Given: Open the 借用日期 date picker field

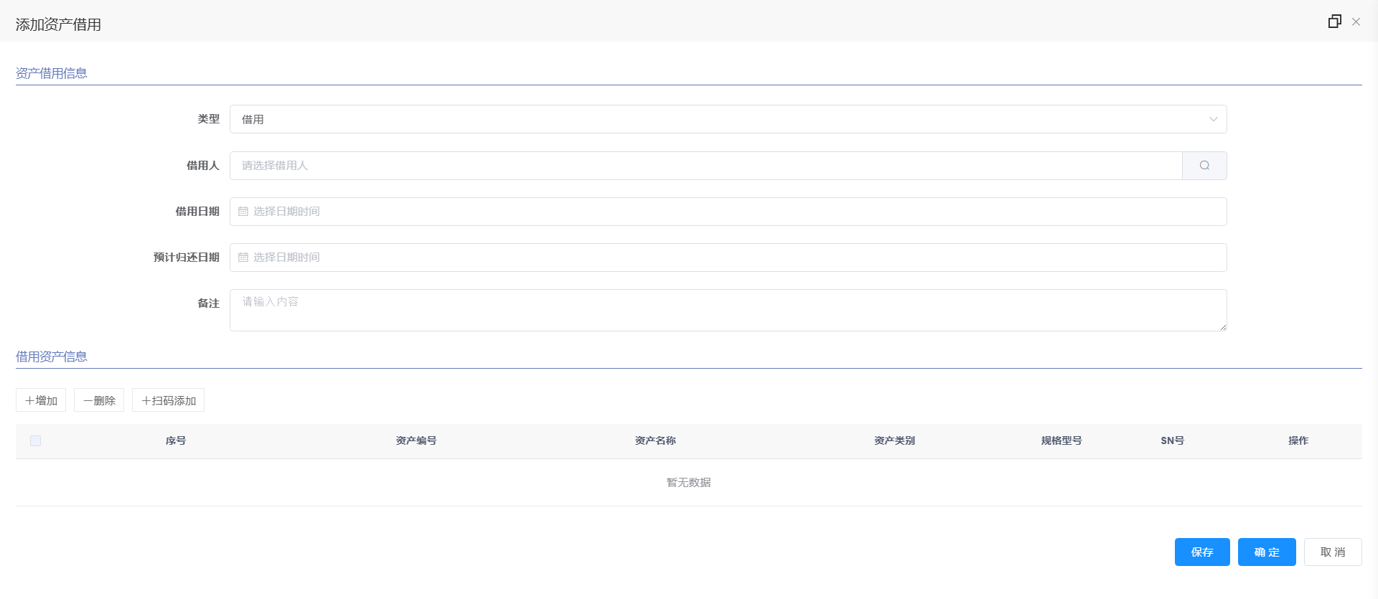Looking at the screenshot, I should (x=728, y=212).
